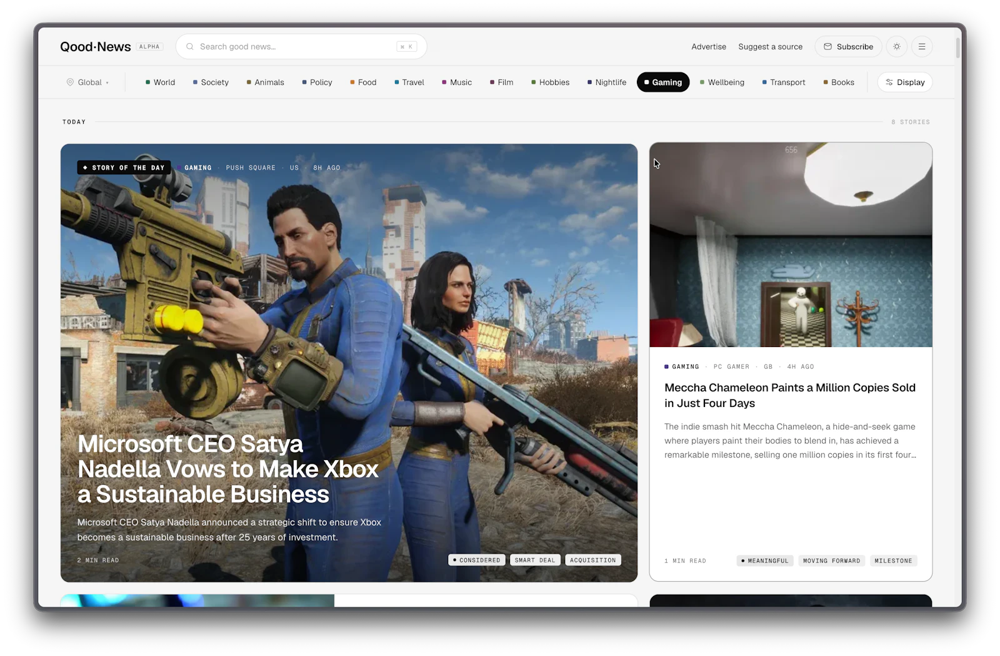Click the PC Gamer source label
Screen dimensions: 1000x656
pos(731,367)
